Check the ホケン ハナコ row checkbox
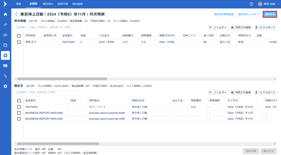 click(19, 107)
